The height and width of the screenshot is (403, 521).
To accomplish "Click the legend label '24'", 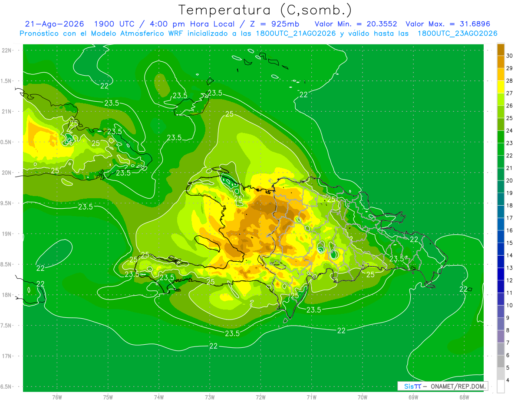I will click(510, 131).
